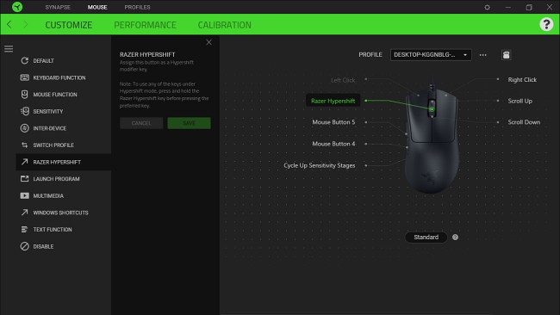
Task: Choose the INTER-DEVICE option text
Action: (x=50, y=128)
